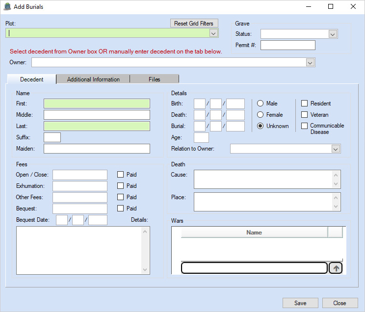Screen dimensions: 365x312
Task: Enable the Veteran checkbox
Action: coord(304,115)
